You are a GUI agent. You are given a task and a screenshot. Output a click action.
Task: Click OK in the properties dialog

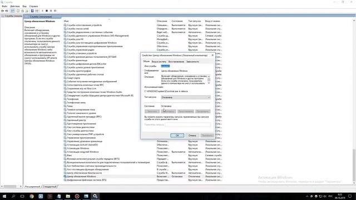pyautogui.click(x=177, y=136)
